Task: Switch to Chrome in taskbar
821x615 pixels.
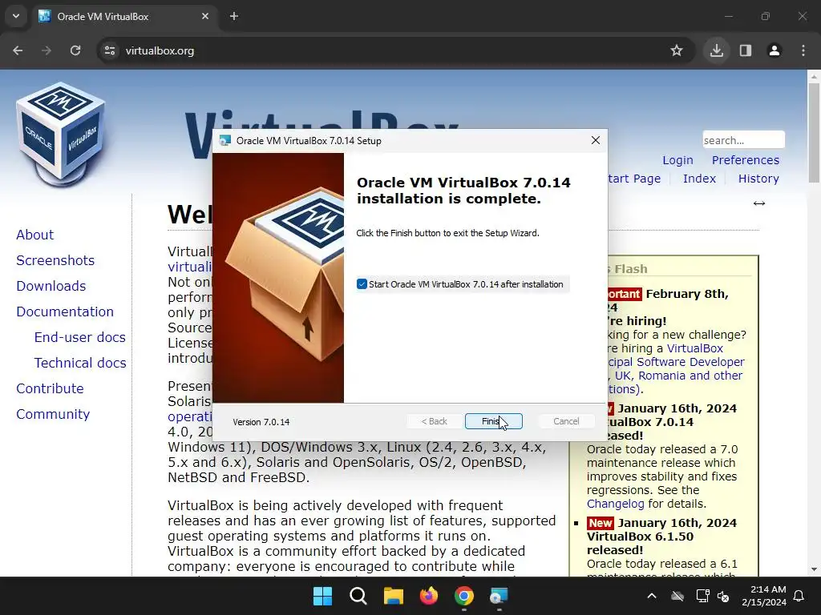Action: point(464,596)
